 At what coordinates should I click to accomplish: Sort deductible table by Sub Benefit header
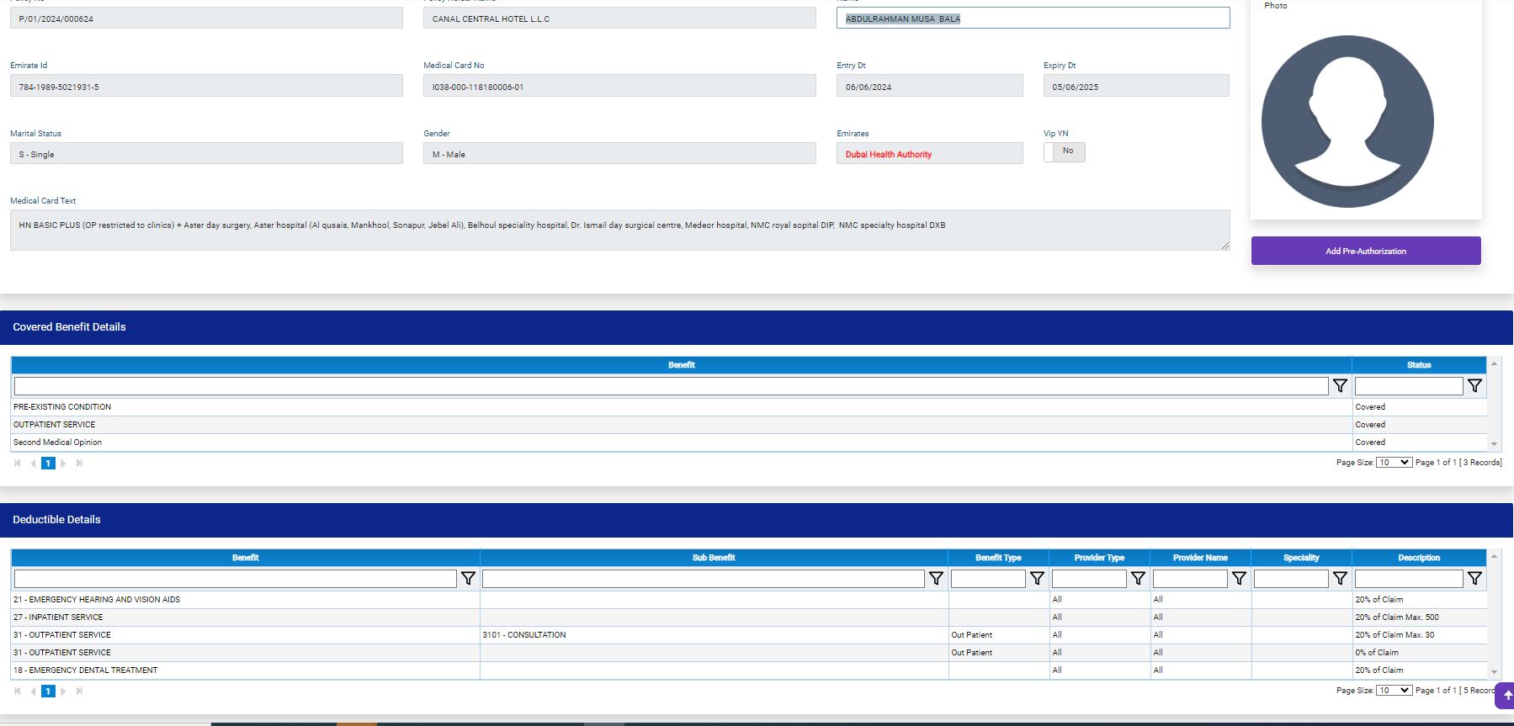pyautogui.click(x=714, y=558)
